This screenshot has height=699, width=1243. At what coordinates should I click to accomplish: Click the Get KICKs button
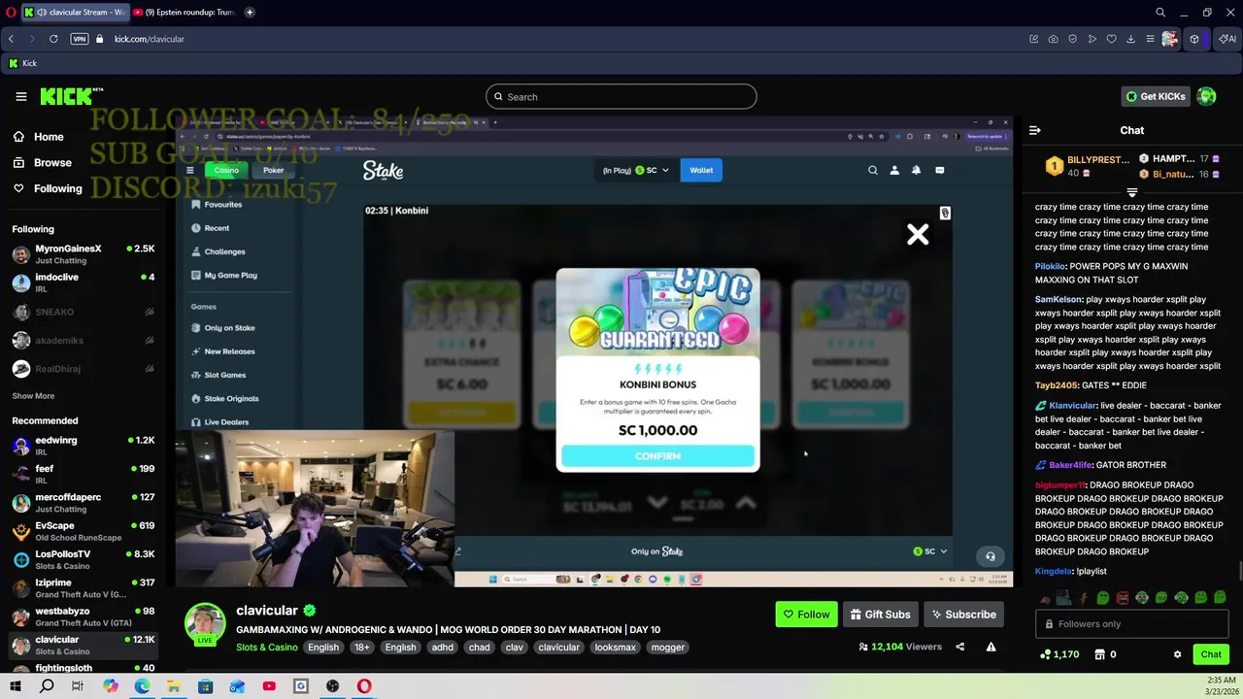[x=1156, y=96]
